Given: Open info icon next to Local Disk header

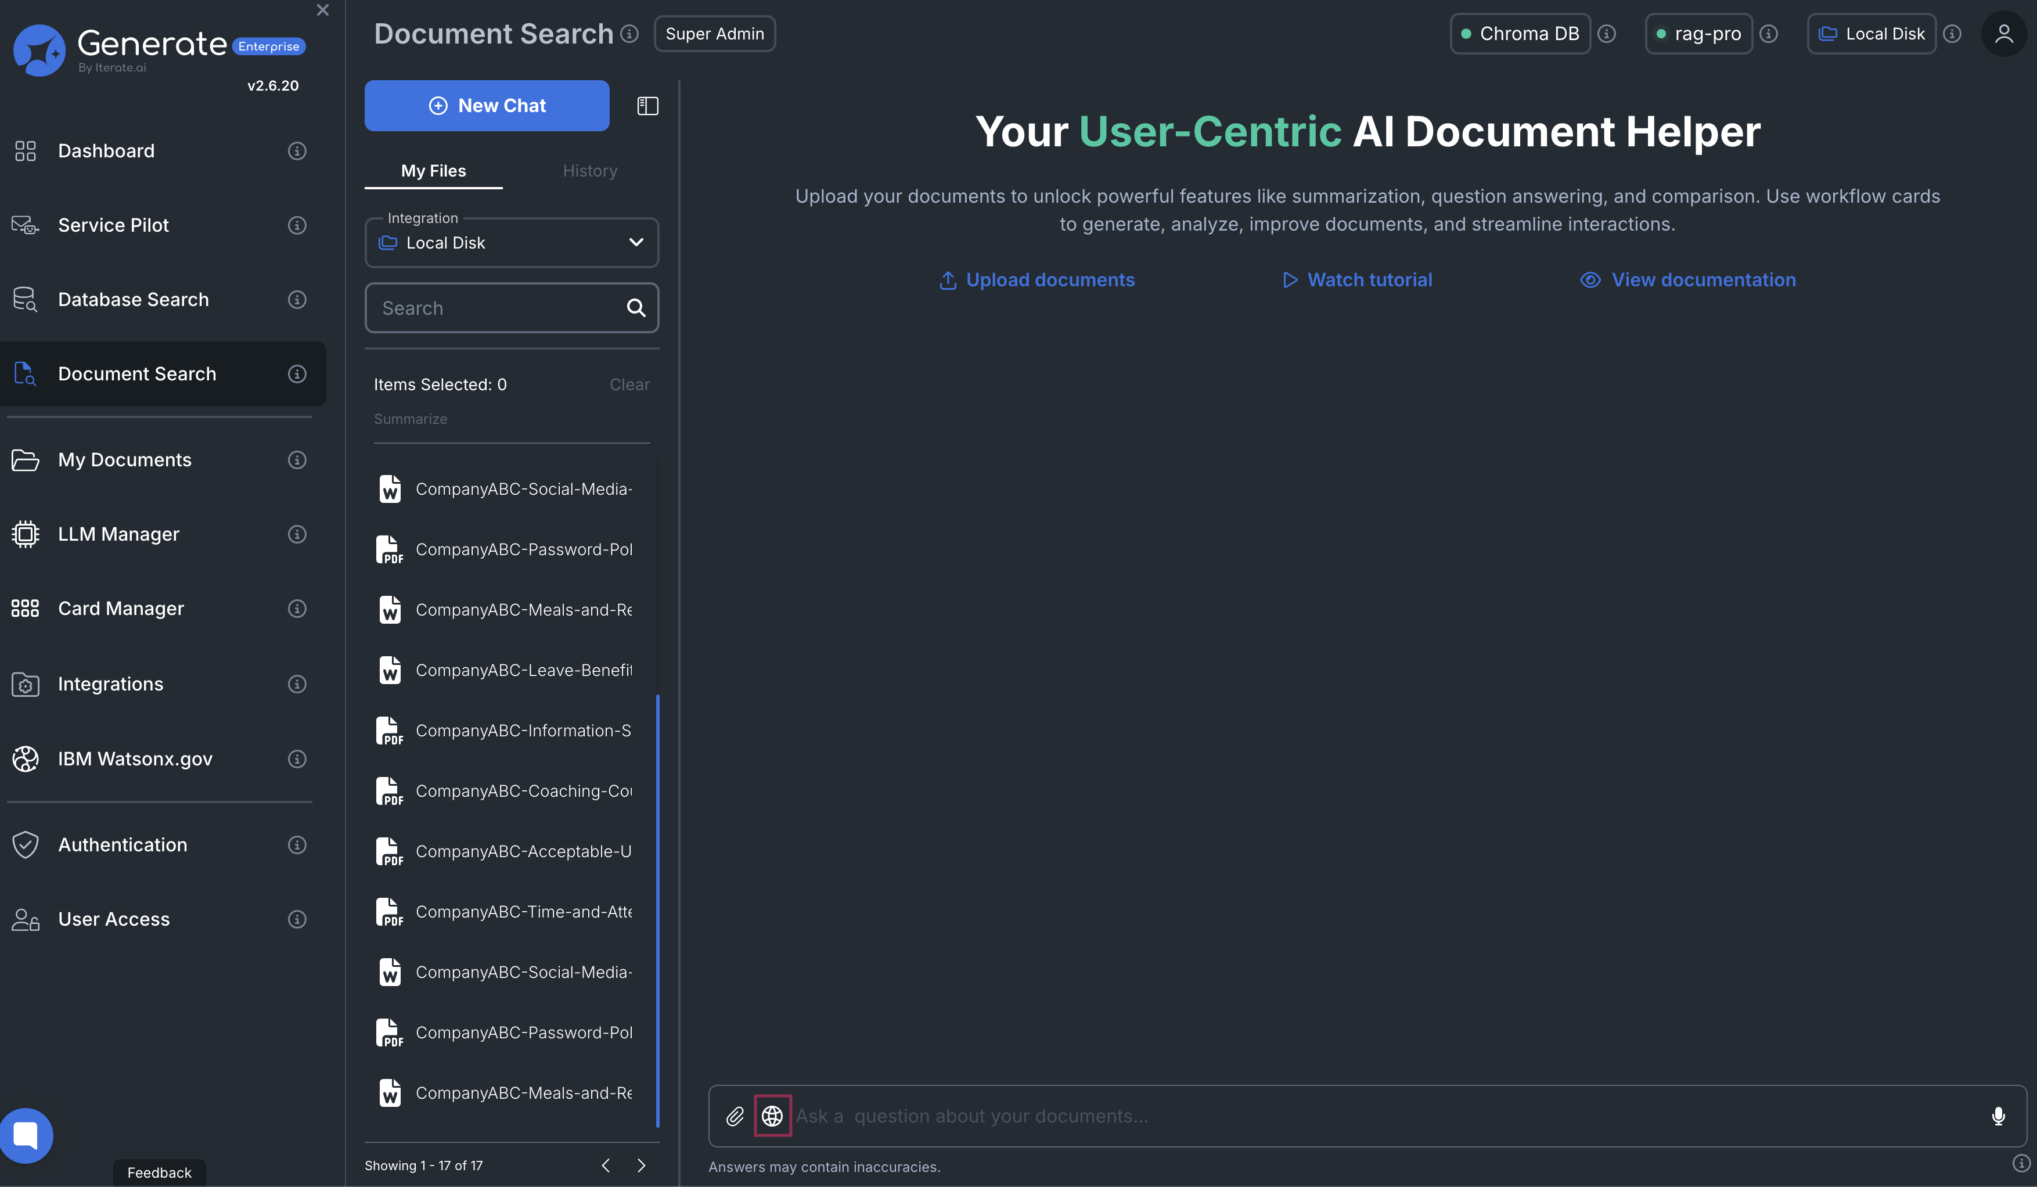Looking at the screenshot, I should 1952,34.
